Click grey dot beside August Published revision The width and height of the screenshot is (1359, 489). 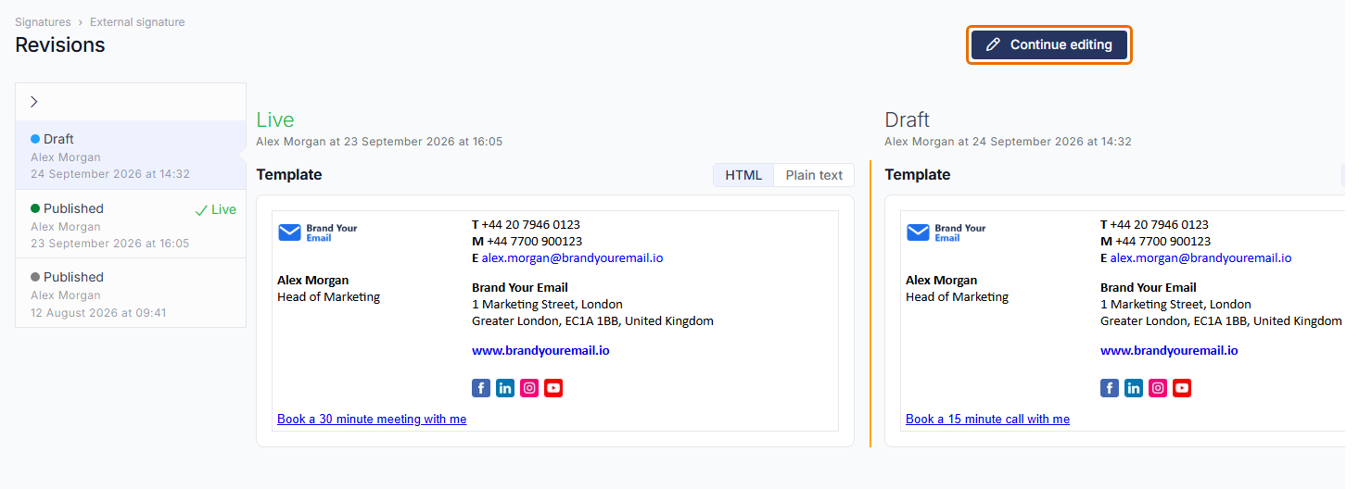coord(35,277)
